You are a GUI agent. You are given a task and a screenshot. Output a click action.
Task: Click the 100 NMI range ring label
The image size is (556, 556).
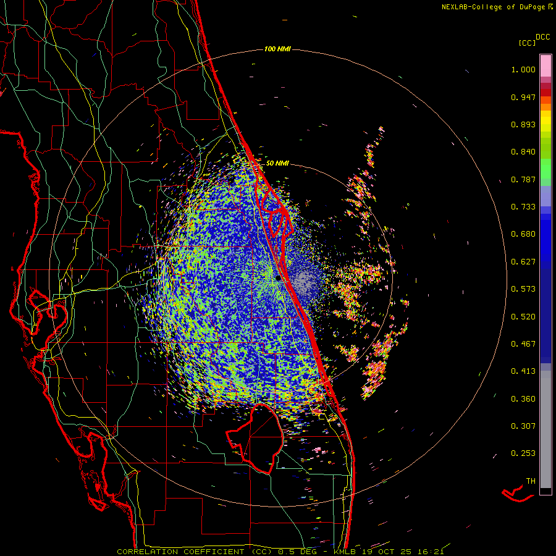277,49
